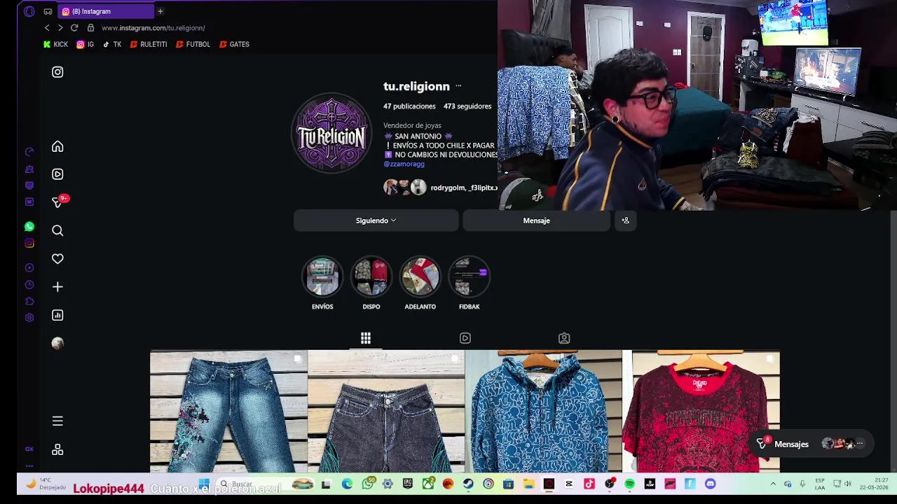
Task: Open Opera sidebar player icon
Action: (29, 267)
